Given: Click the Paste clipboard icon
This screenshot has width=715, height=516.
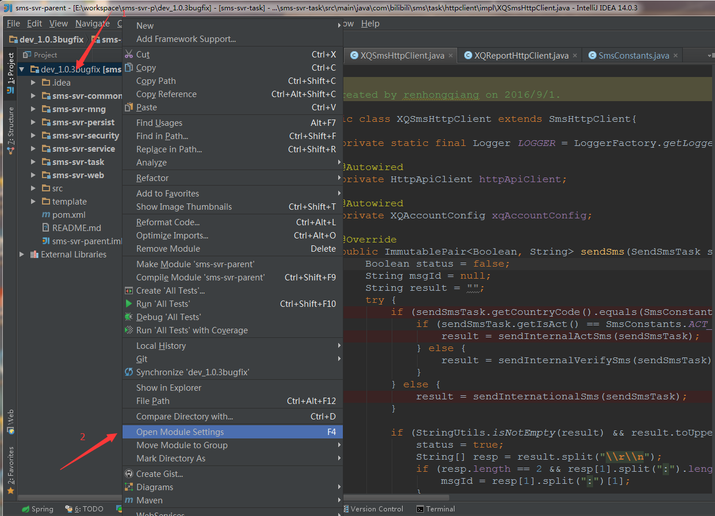Looking at the screenshot, I should point(129,107).
